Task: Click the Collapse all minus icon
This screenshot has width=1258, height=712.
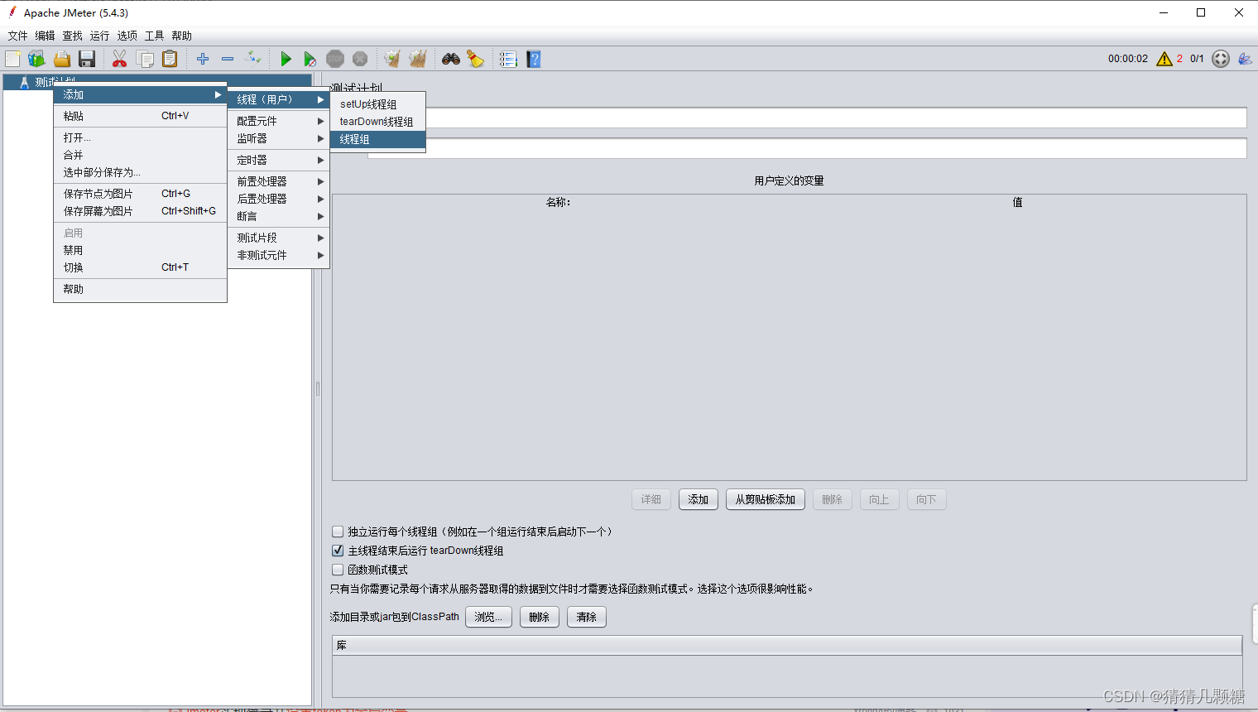Action: (228, 59)
